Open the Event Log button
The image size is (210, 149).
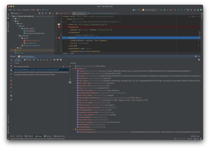point(195,136)
